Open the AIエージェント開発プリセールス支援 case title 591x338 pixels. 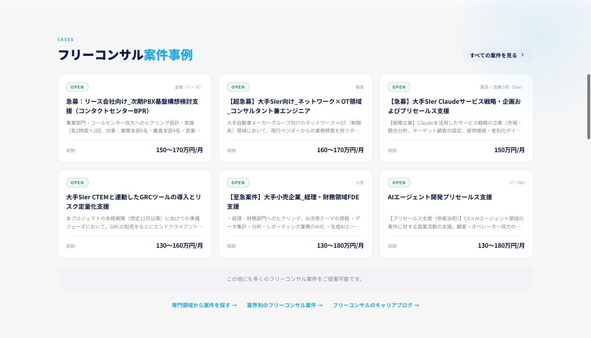click(440, 197)
